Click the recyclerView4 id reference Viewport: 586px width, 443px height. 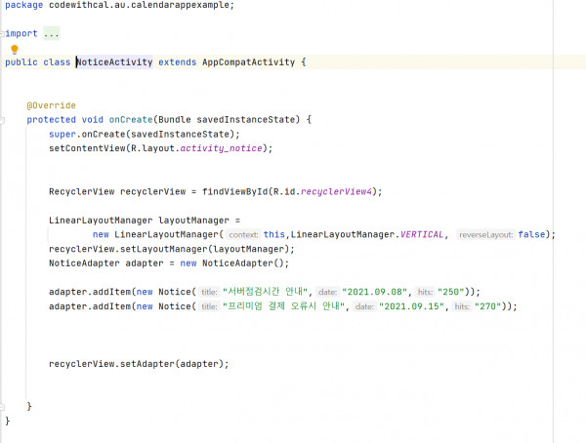[336, 191]
